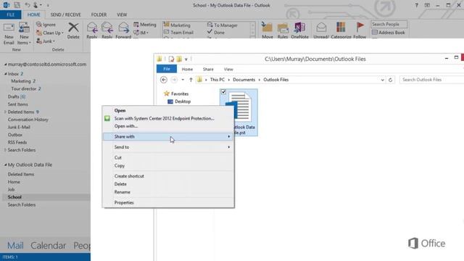464x261 pixels.
Task: Open IM reply dropdown
Action: (x=141, y=33)
